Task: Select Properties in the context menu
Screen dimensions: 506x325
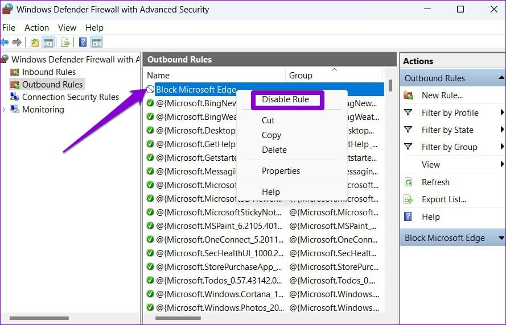Action: (x=281, y=171)
